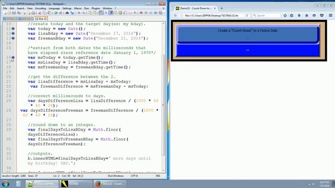Toggle synchronized vertical scrolling icon

tap(90, 13)
